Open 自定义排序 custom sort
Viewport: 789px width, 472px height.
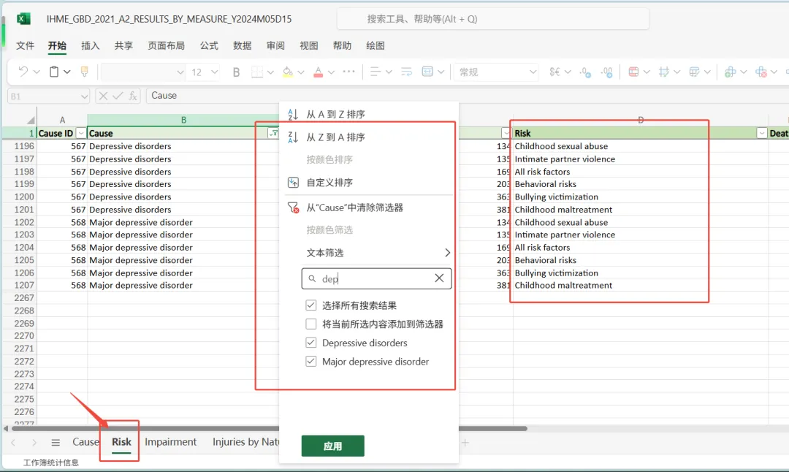click(329, 182)
